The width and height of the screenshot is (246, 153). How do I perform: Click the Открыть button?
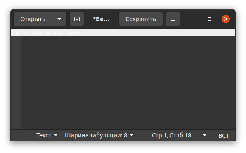pyautogui.click(x=33, y=19)
